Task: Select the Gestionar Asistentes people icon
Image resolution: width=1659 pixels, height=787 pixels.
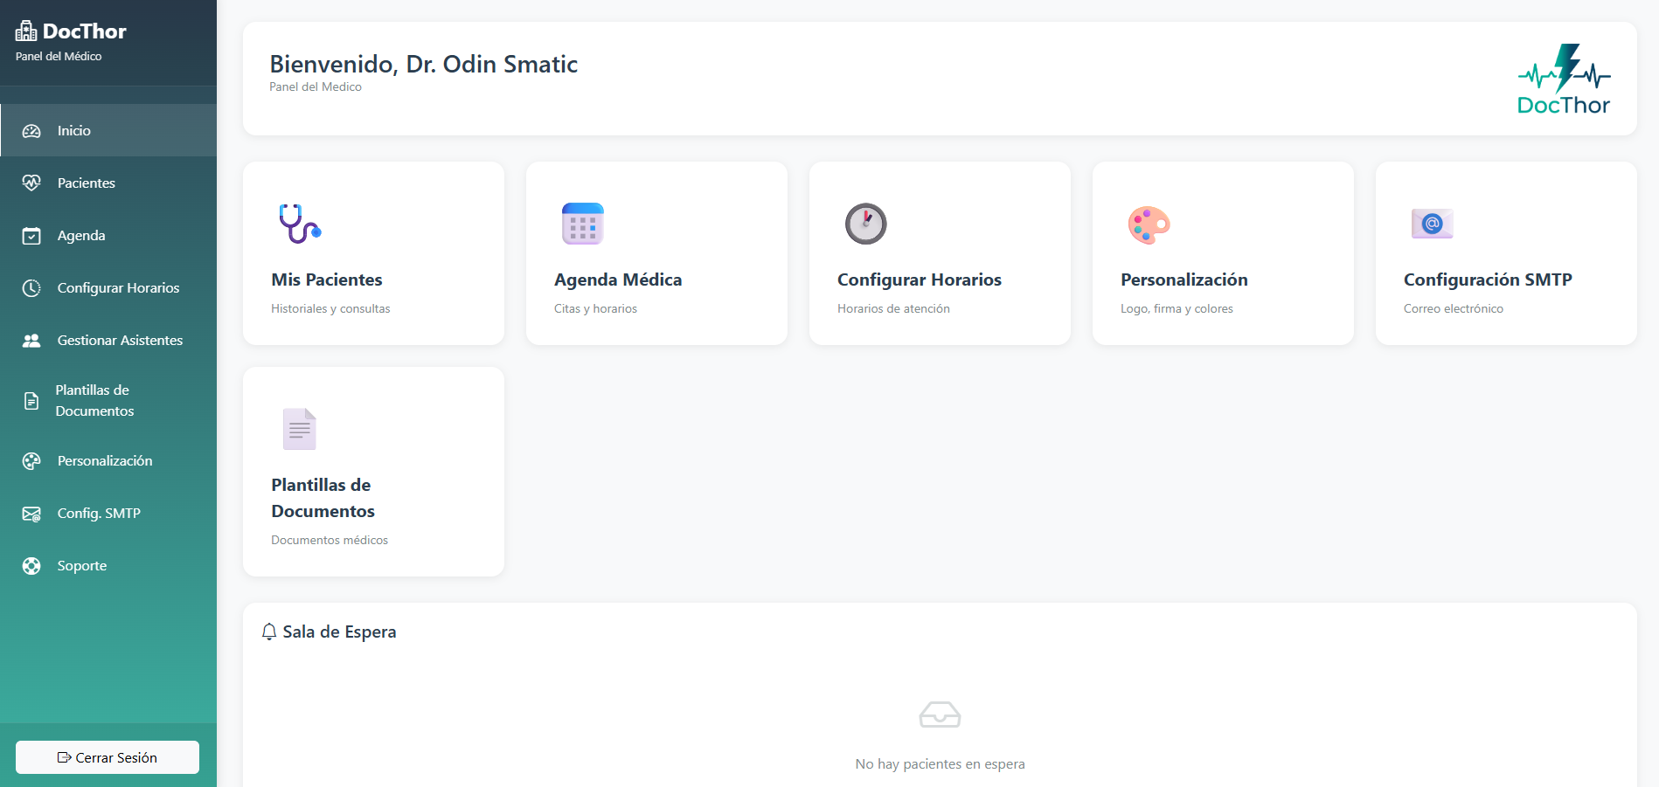Action: pyautogui.click(x=31, y=340)
